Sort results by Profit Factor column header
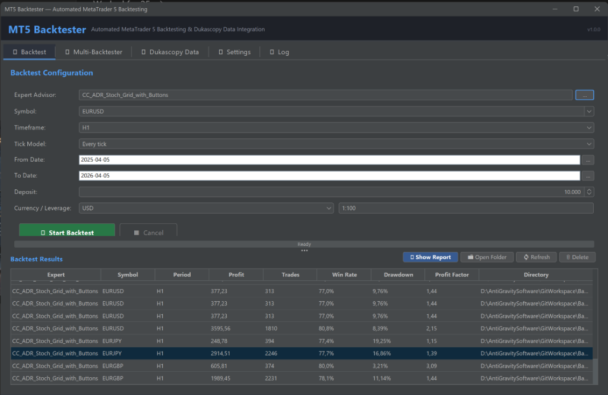The width and height of the screenshot is (608, 395). [451, 275]
